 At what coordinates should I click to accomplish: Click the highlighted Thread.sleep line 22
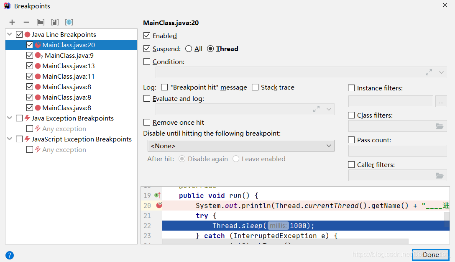point(306,226)
